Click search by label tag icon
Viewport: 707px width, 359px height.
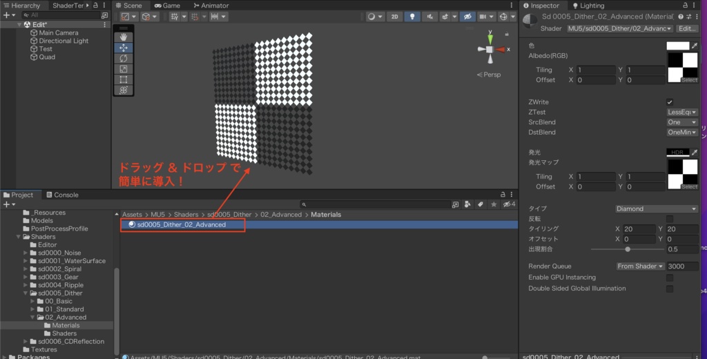click(481, 204)
